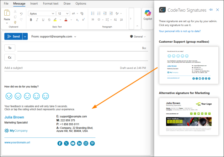Set right-to-left text direction
The height and width of the screenshot is (157, 224).
click(122, 20)
